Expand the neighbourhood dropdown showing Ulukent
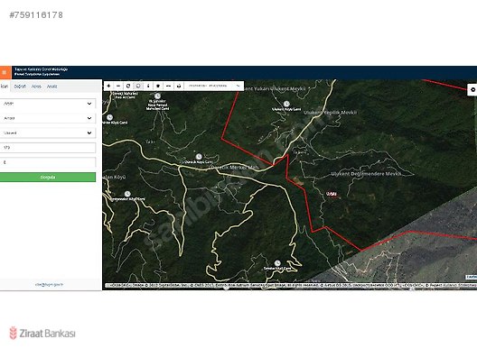The image size is (477, 357). (48, 133)
